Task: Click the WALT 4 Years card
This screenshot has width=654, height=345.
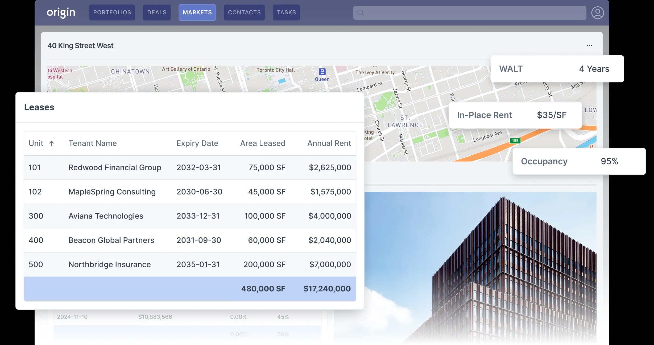Action: (x=557, y=69)
